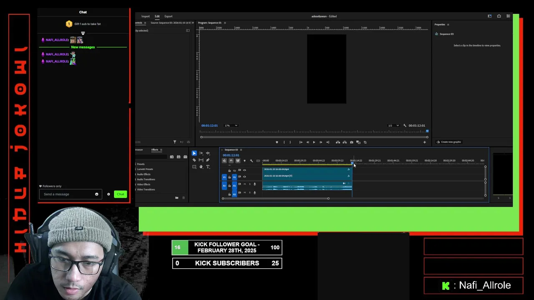Select the Ripple Edit tool
534x300 pixels.
click(x=208, y=153)
